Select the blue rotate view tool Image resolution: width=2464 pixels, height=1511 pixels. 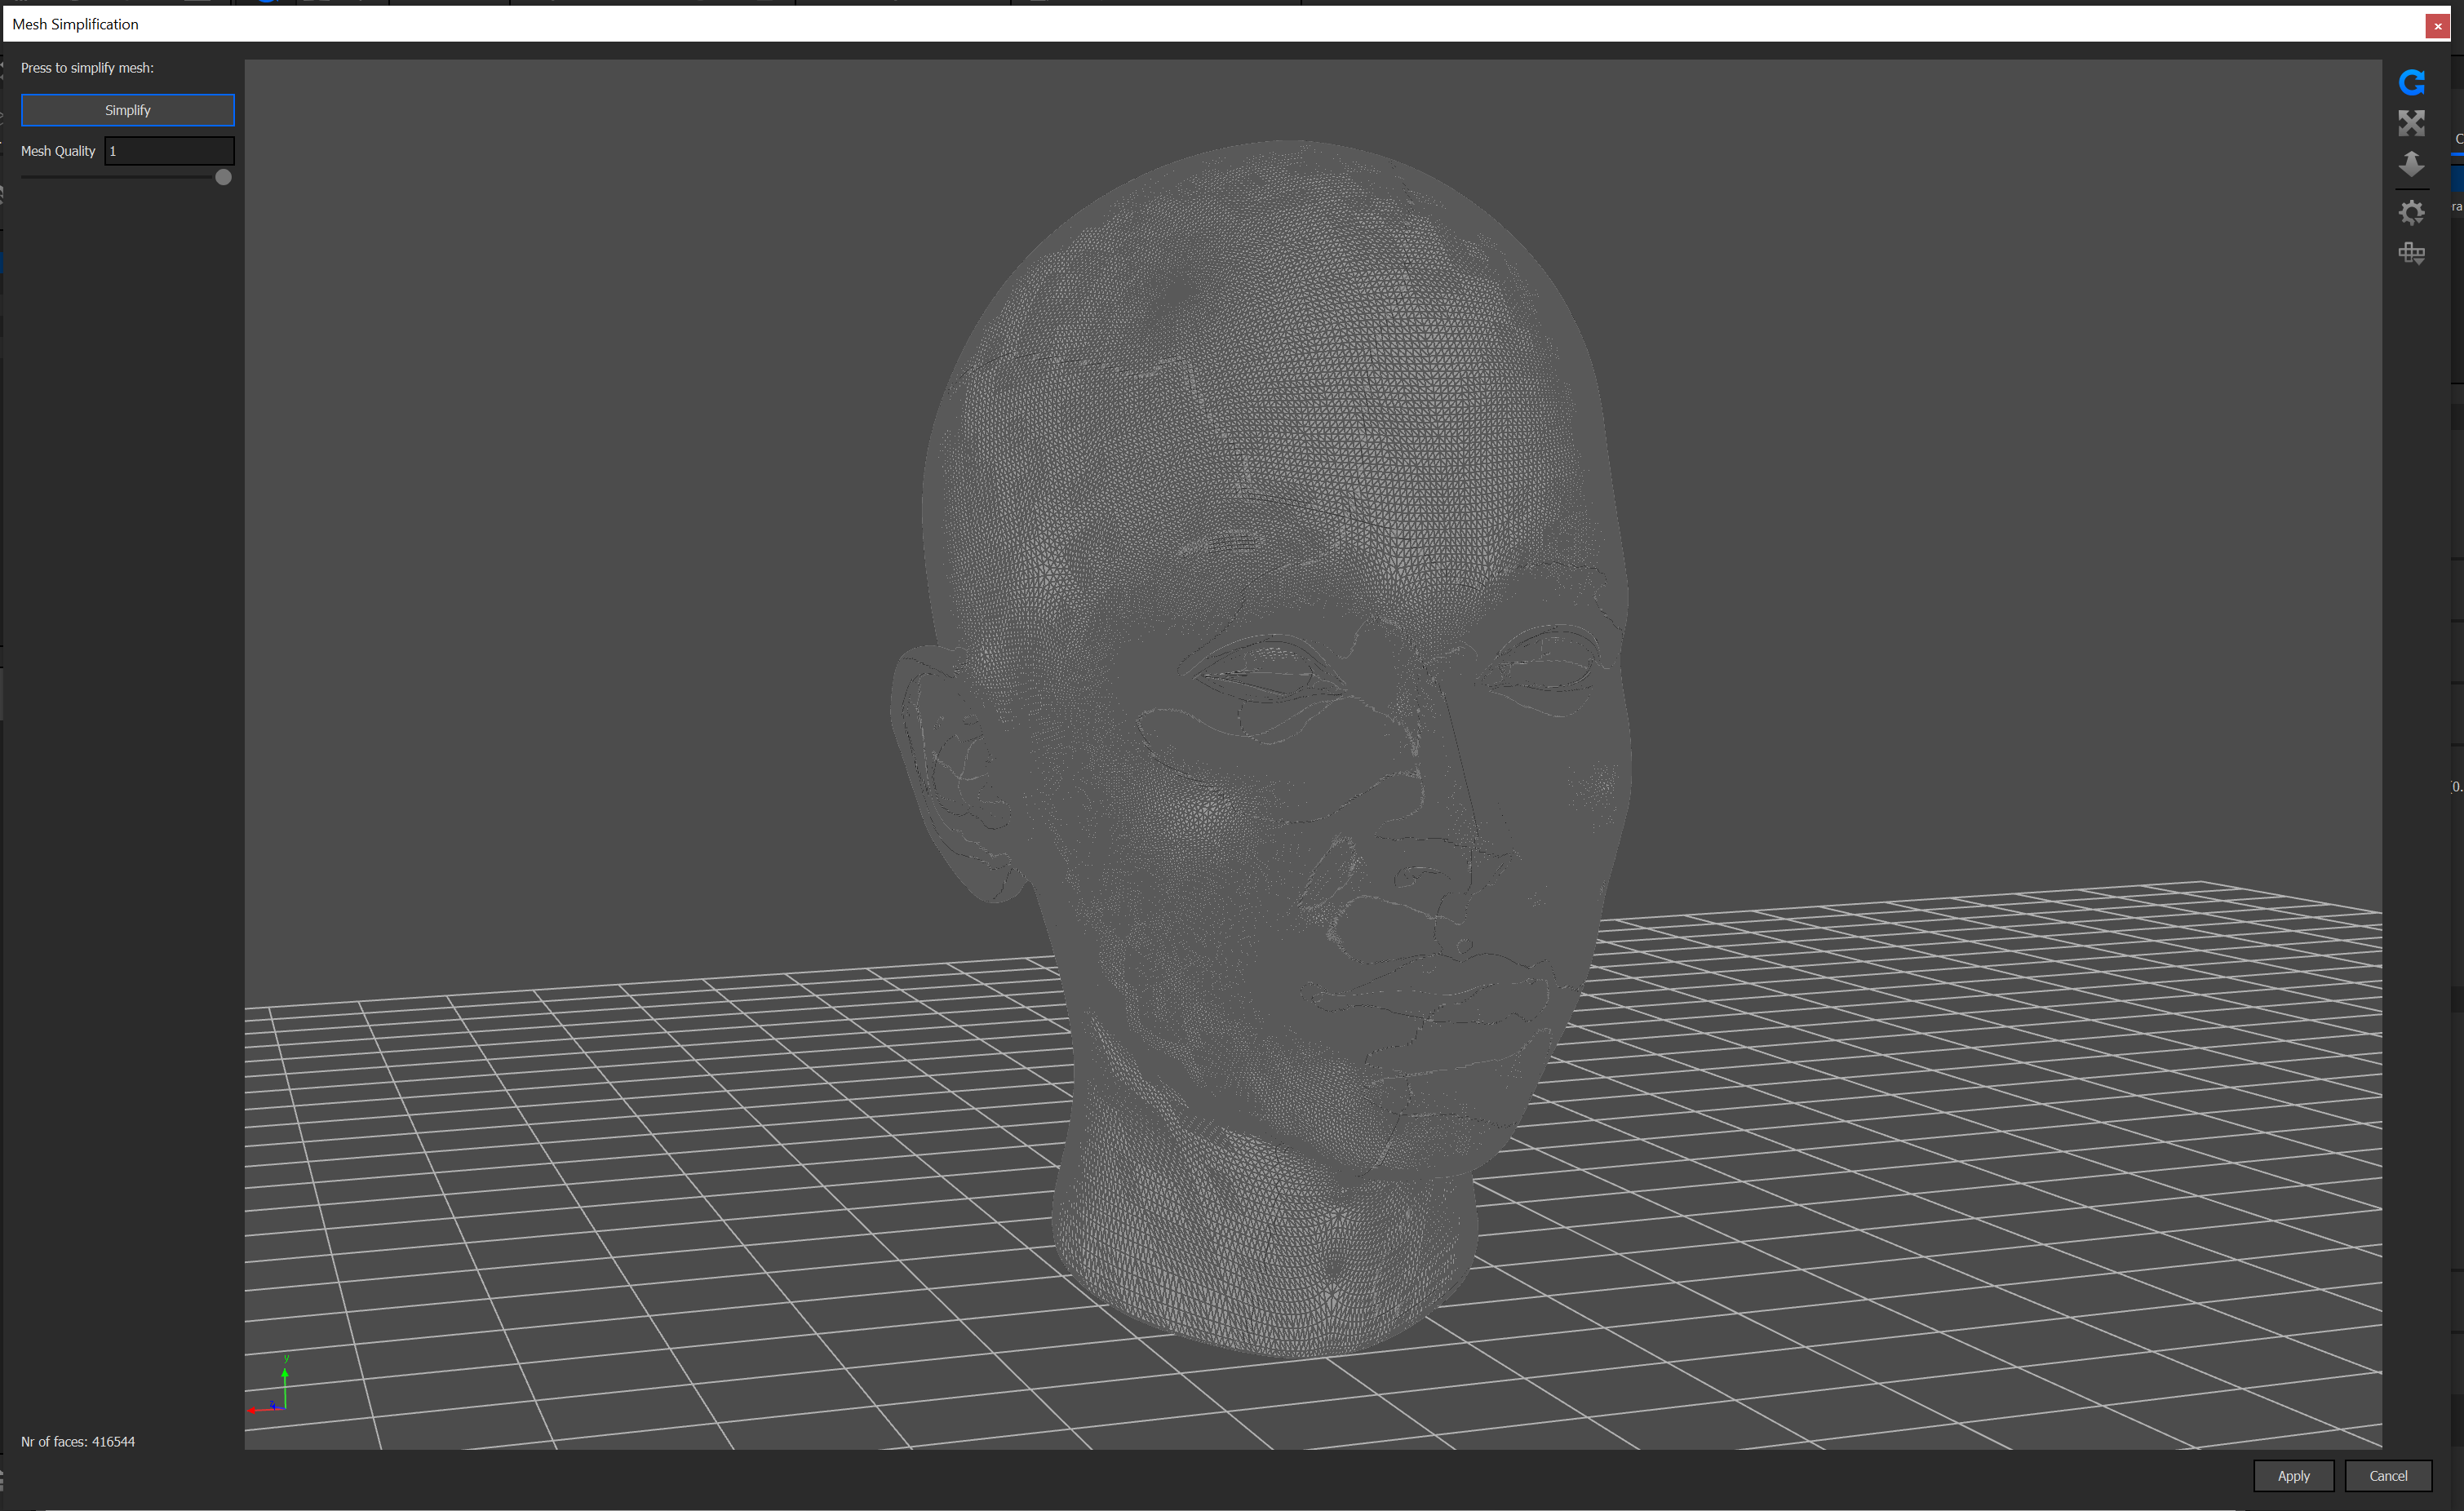click(2411, 82)
